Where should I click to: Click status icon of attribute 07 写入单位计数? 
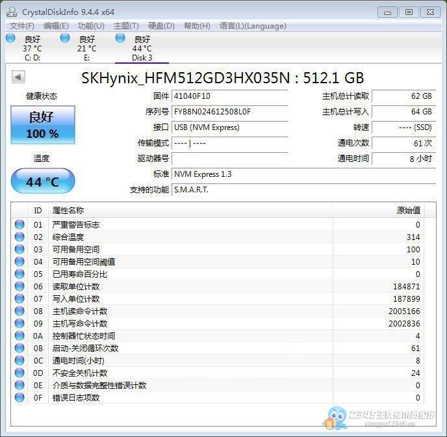pos(19,298)
